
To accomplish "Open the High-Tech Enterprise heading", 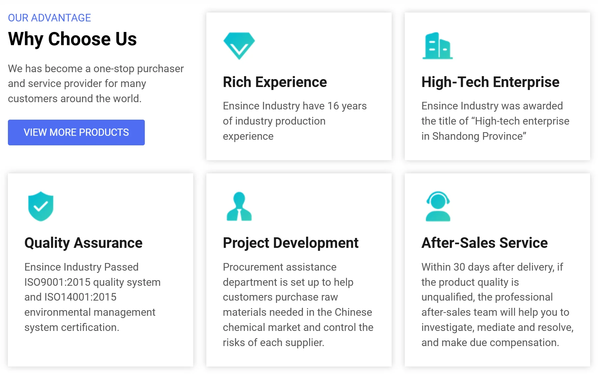I will pyautogui.click(x=490, y=82).
